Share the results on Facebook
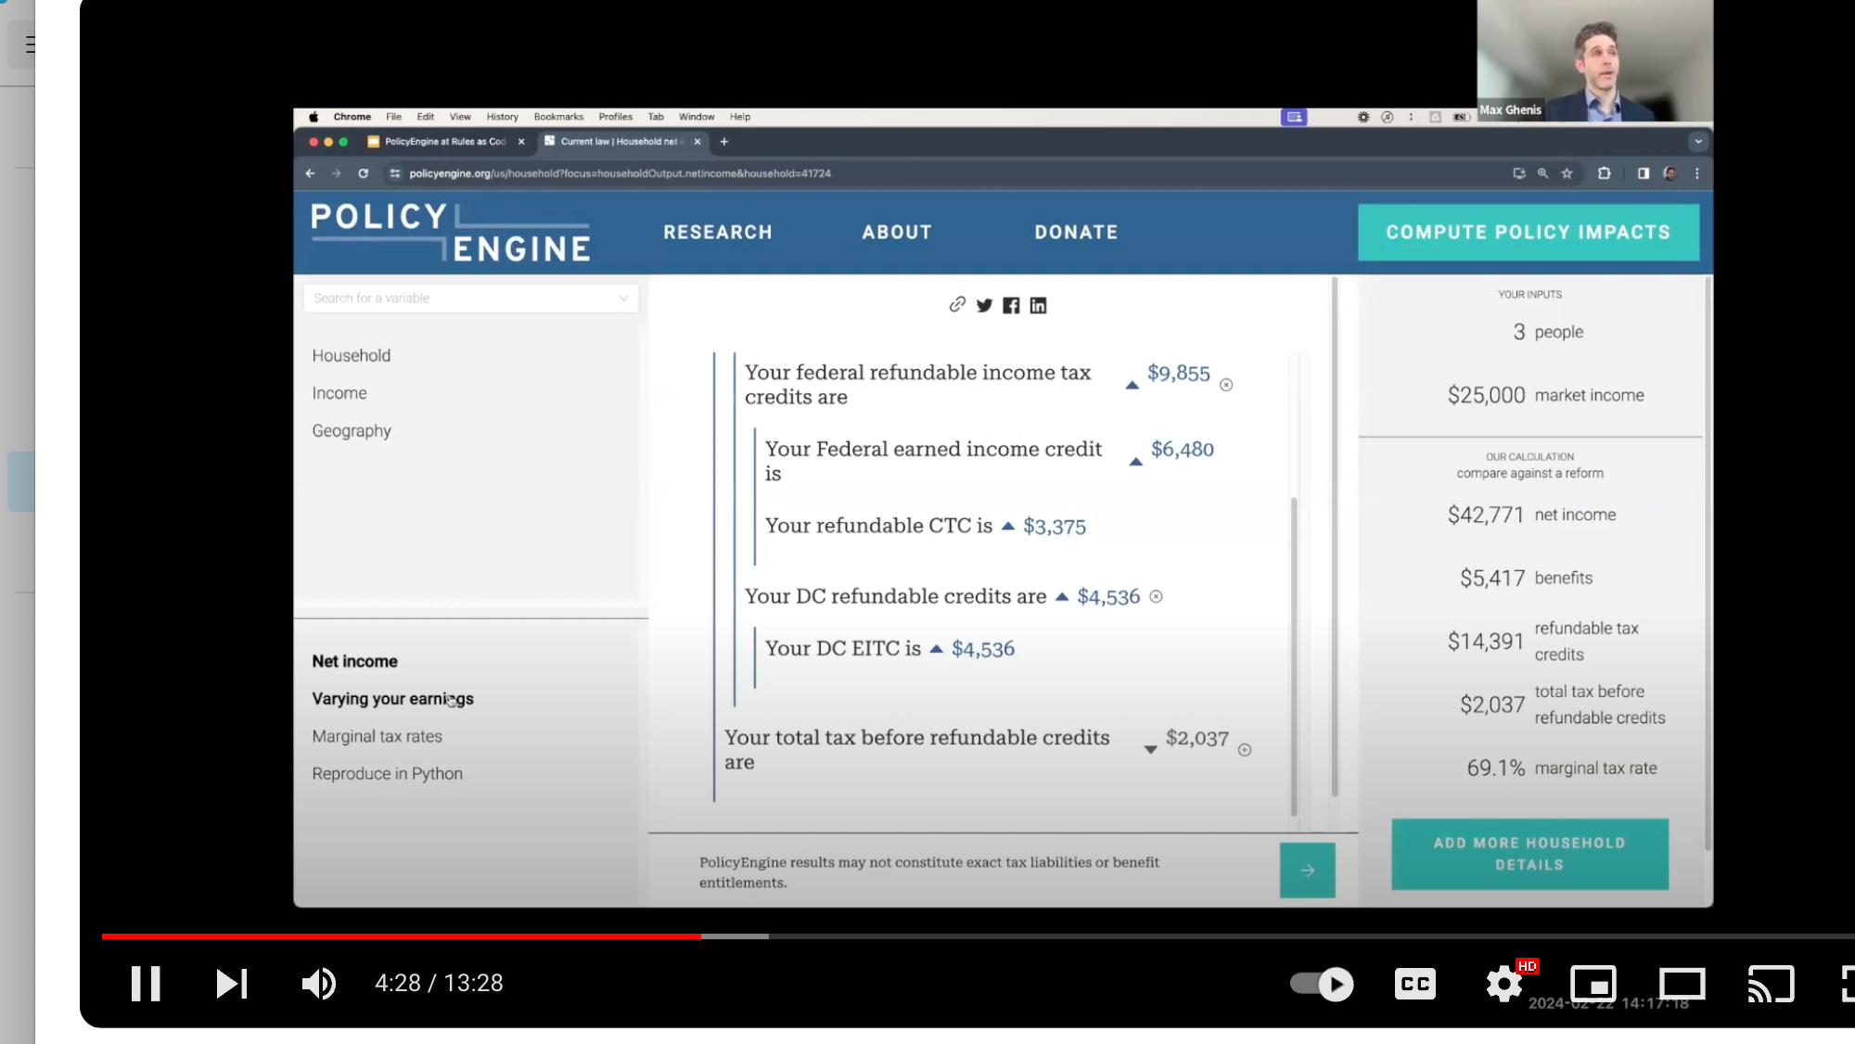 (x=1012, y=305)
